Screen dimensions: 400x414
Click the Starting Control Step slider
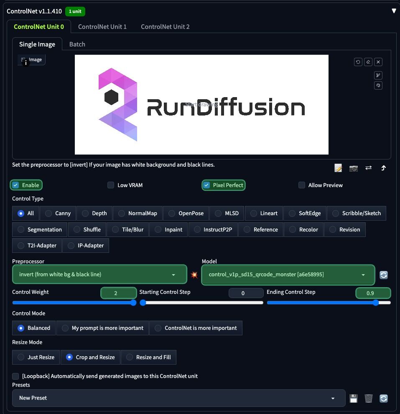(x=201, y=303)
